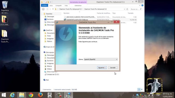The width and height of the screenshot is (175, 98).
Task: Select Daemon Tools Pr... desktop folder
Action: pos(5,36)
